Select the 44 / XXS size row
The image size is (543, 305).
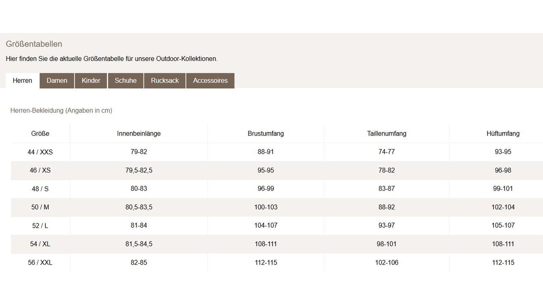tap(40, 152)
